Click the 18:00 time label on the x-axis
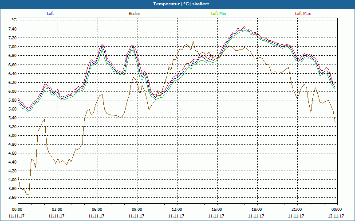 coord(257,210)
